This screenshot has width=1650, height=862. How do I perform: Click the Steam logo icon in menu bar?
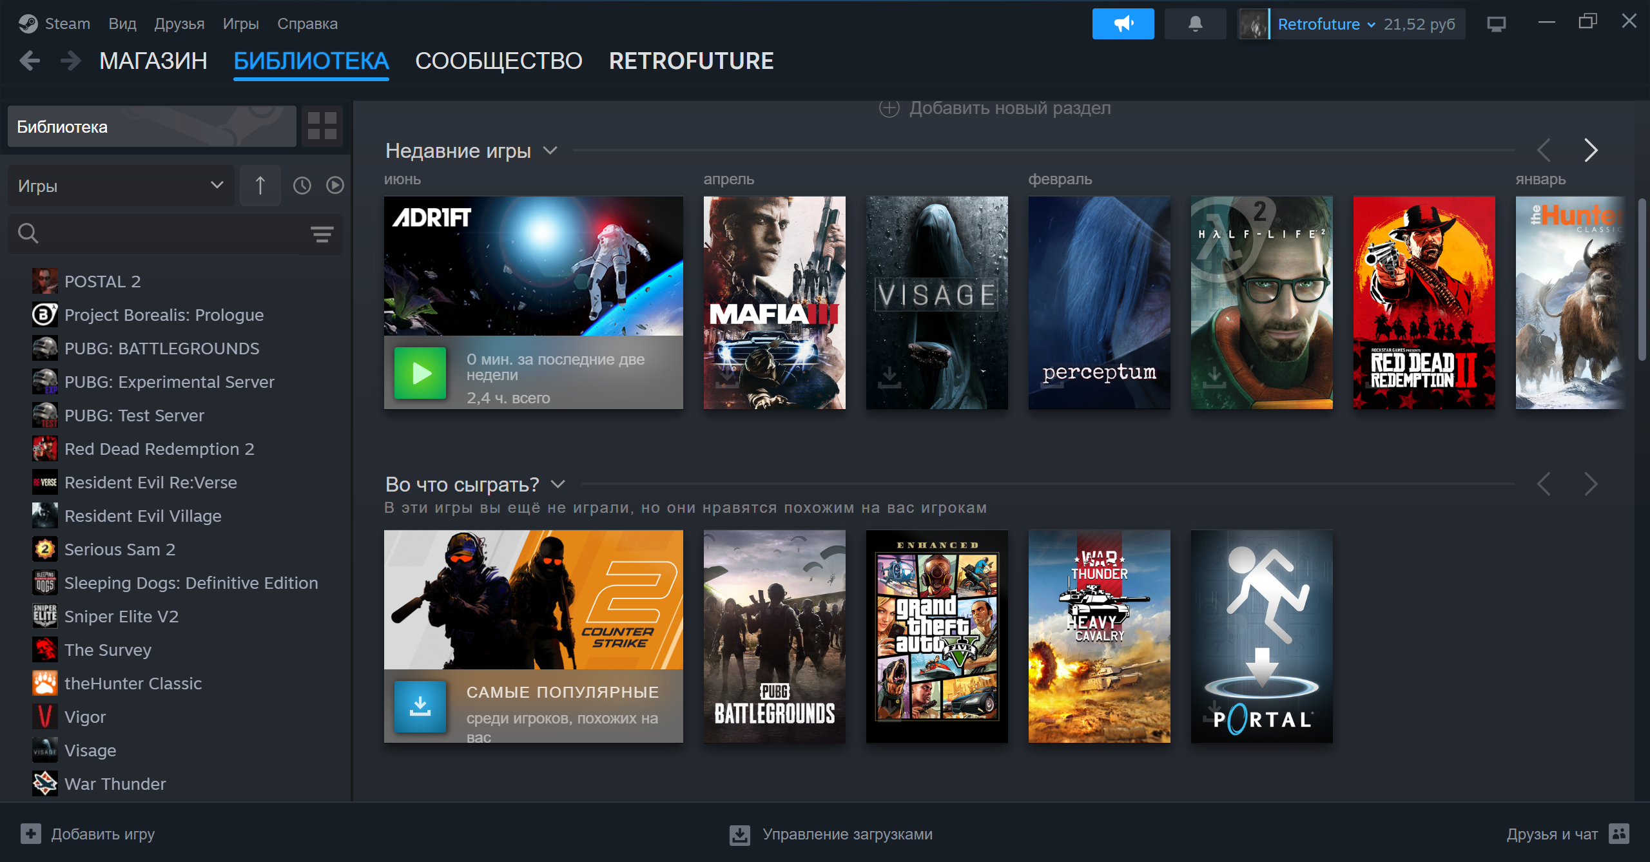click(x=28, y=24)
